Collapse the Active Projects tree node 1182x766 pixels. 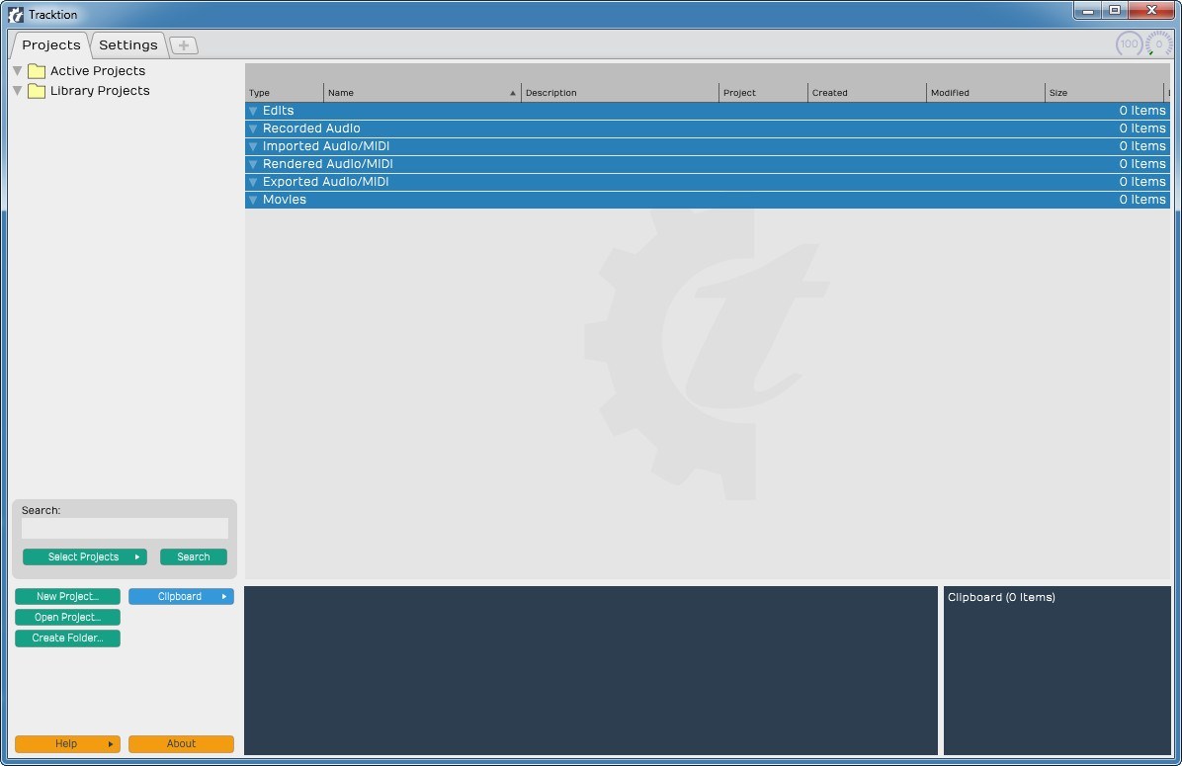16,70
